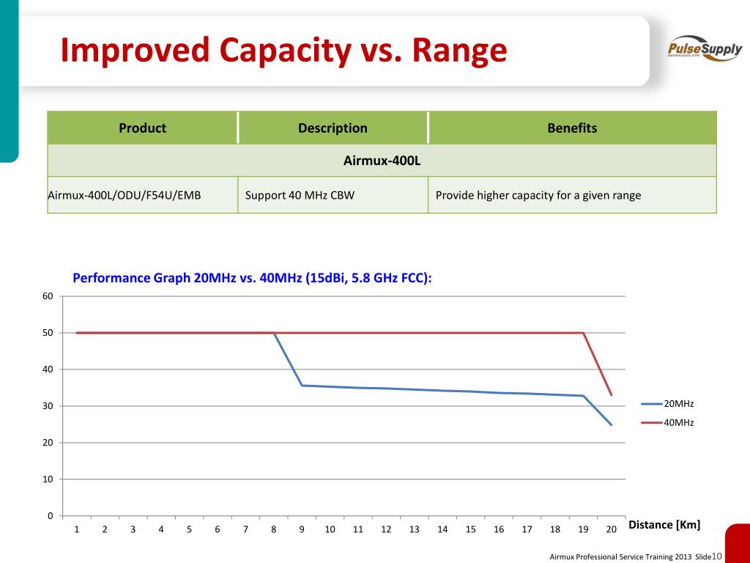The image size is (750, 563).
Task: Click the 40MHz legend entry
Action: [668, 422]
